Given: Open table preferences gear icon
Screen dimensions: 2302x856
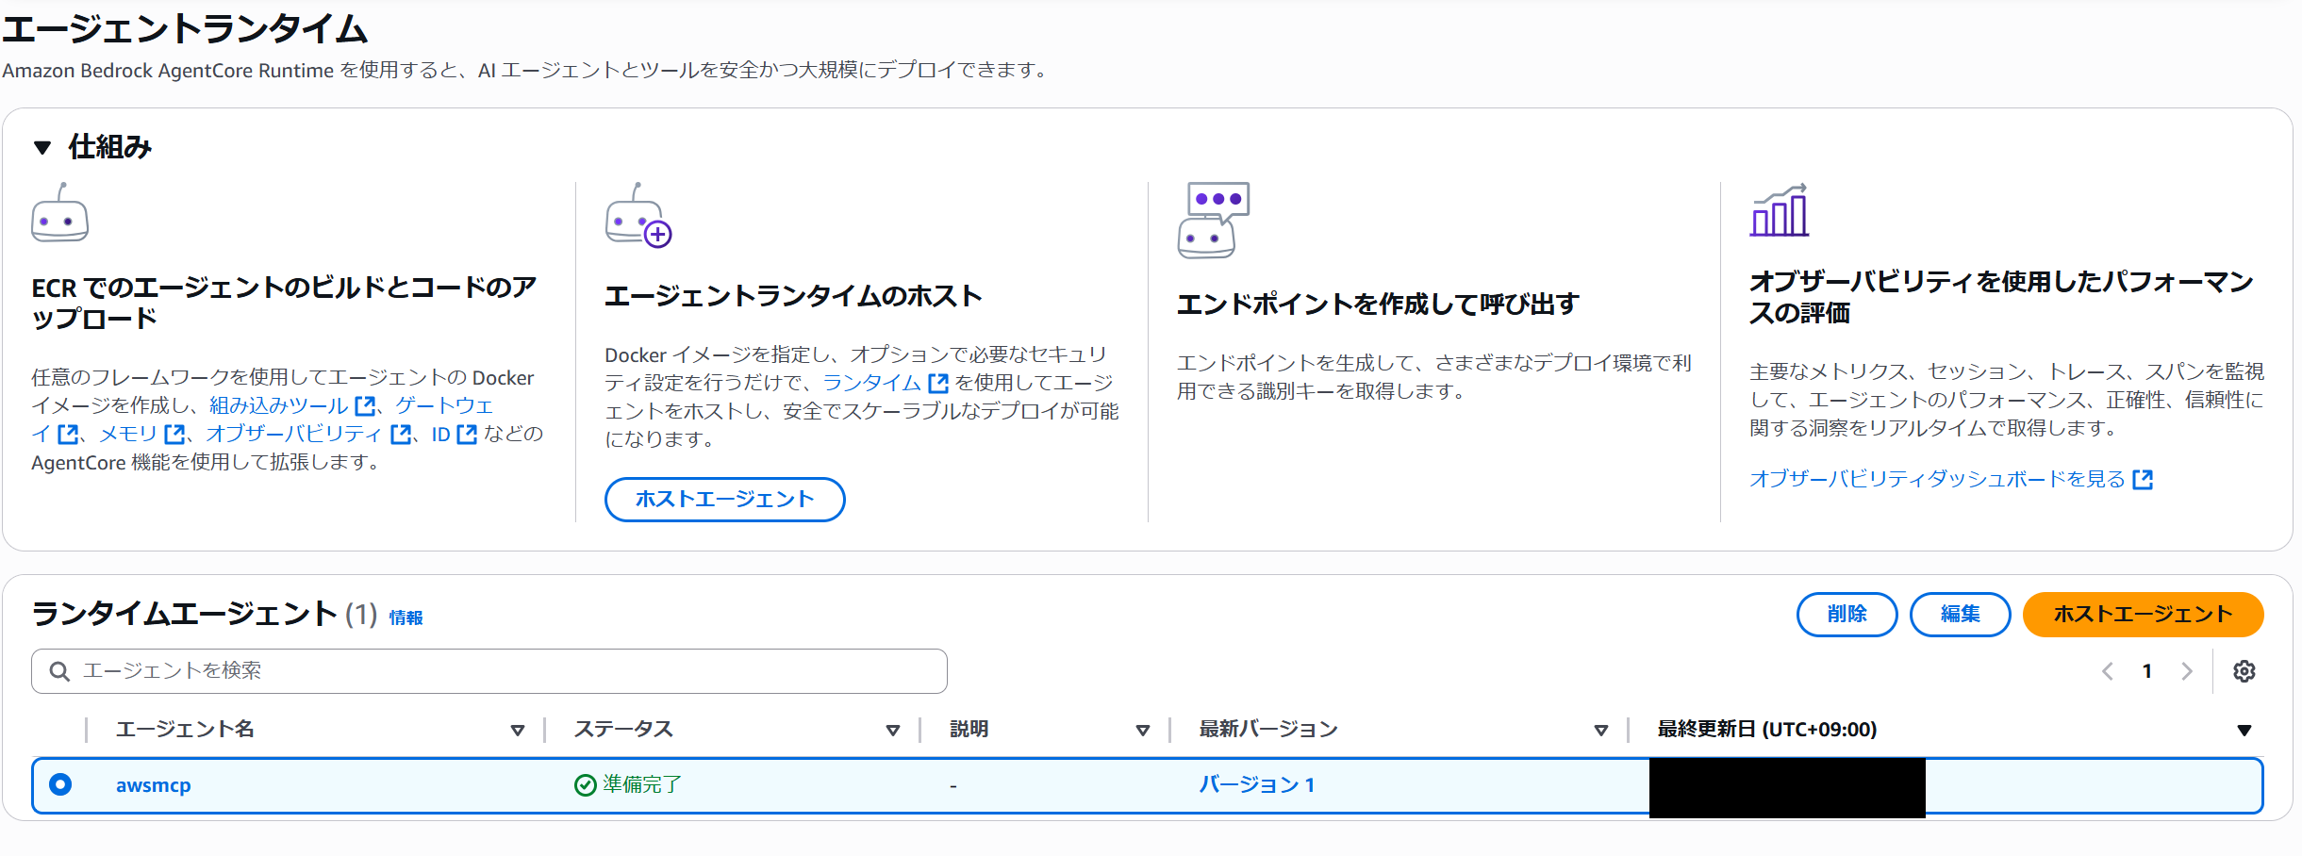Looking at the screenshot, I should (2244, 671).
